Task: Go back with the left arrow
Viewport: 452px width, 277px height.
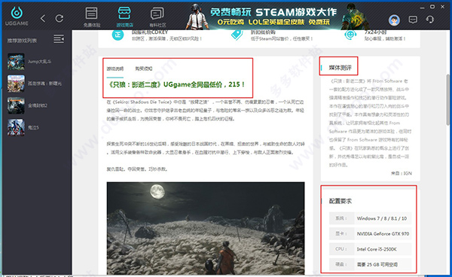Action: [x=43, y=19]
